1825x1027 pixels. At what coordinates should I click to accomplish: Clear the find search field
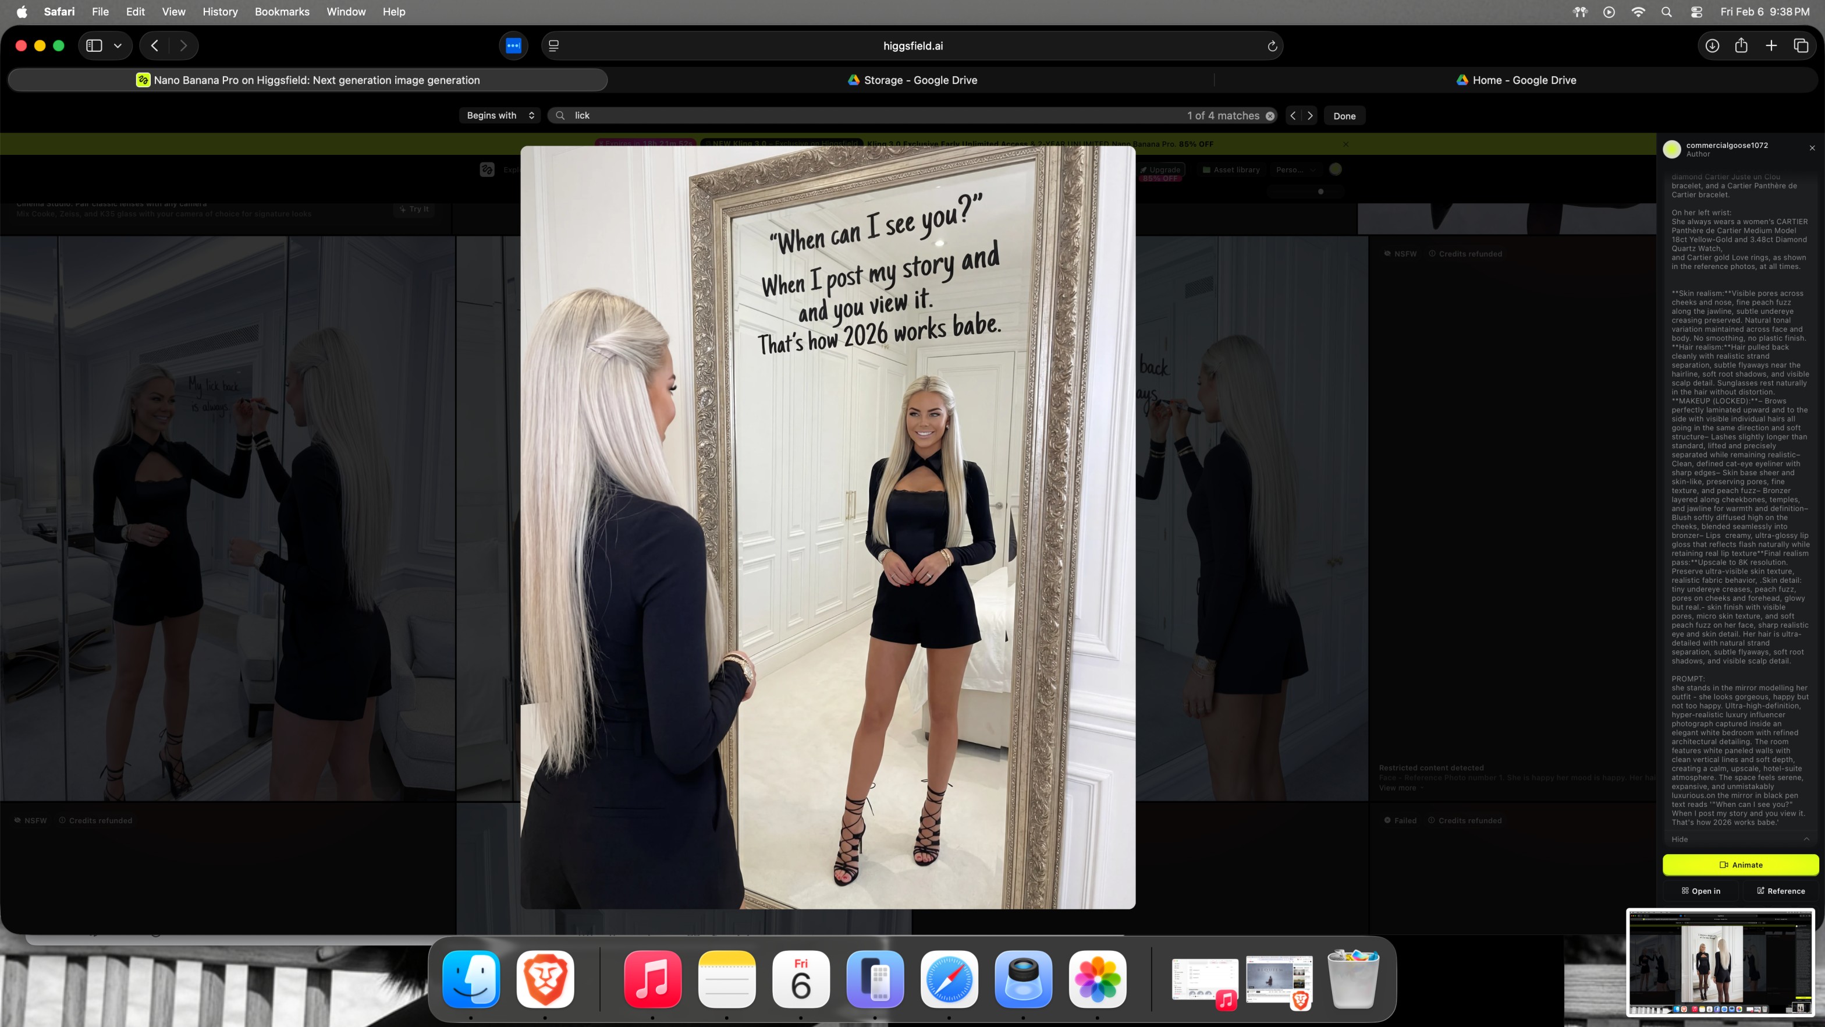coord(1270,115)
